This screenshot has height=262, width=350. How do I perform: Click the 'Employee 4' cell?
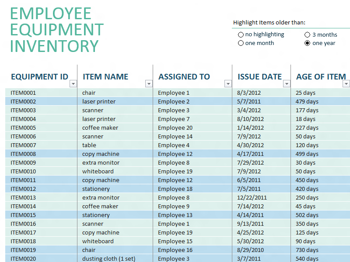point(192,145)
